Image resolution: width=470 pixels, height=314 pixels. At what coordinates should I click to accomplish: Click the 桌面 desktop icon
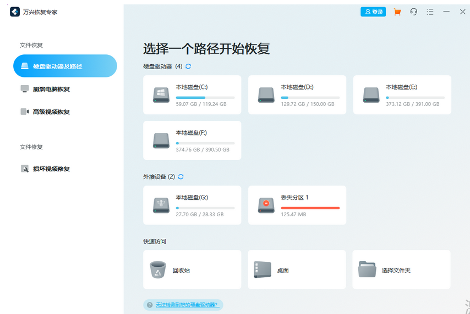(x=263, y=270)
